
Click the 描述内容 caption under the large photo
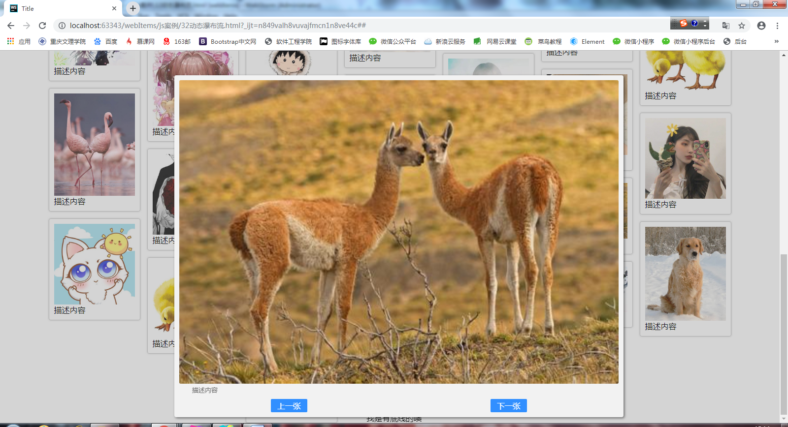tap(205, 390)
